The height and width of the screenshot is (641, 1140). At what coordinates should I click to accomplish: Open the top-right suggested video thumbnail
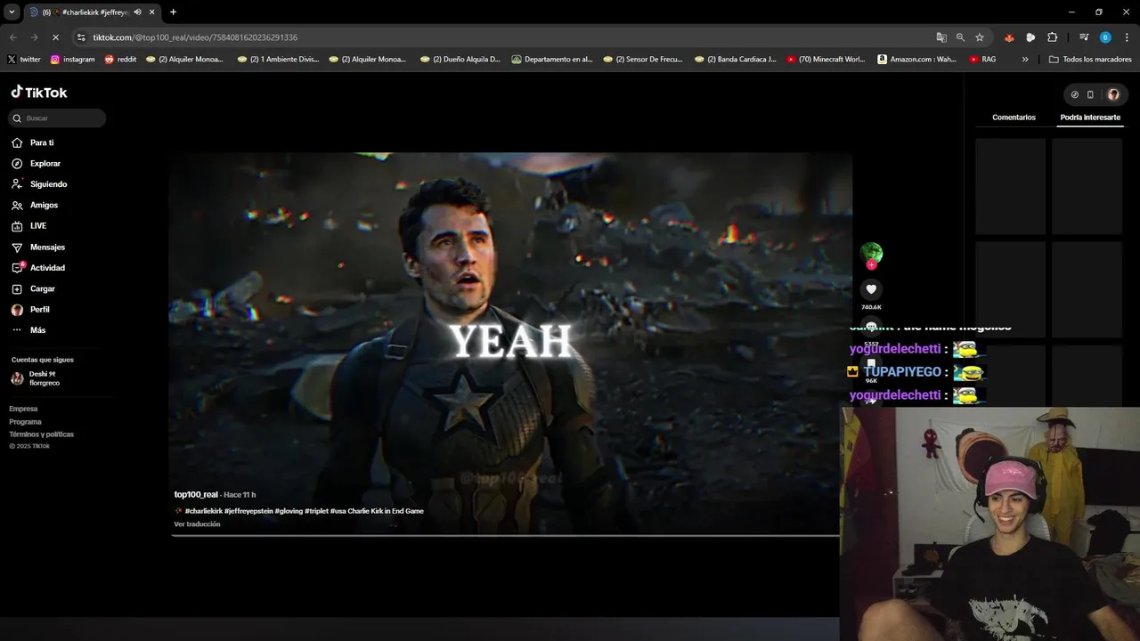point(1087,186)
